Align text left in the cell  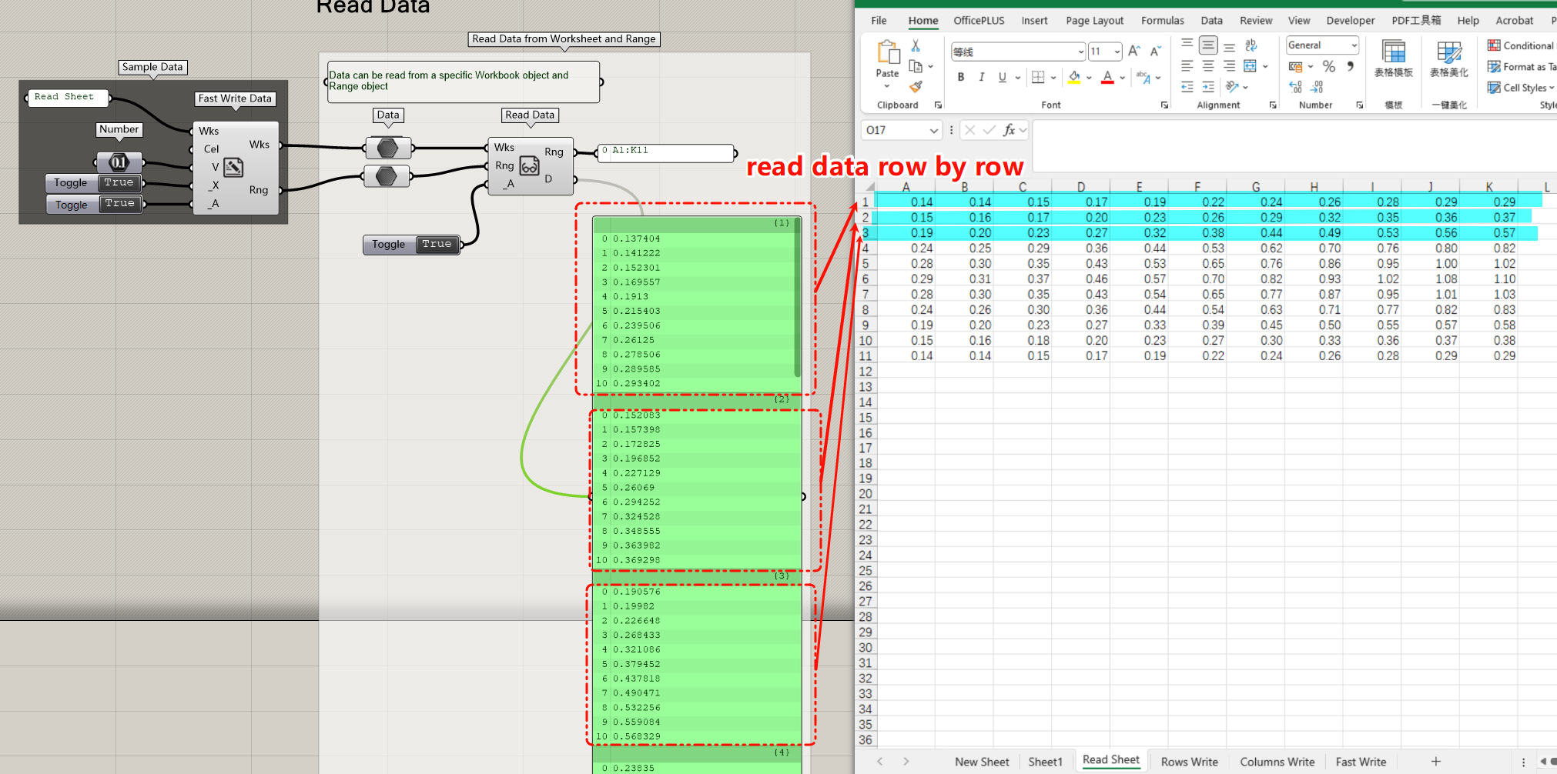[1187, 66]
